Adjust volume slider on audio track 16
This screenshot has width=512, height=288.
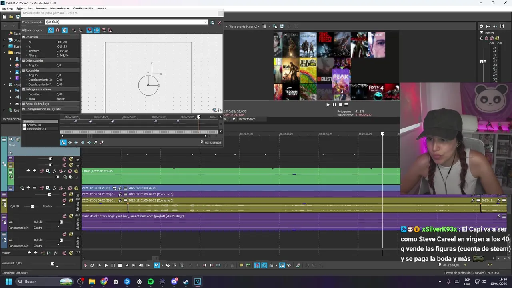(x=61, y=222)
